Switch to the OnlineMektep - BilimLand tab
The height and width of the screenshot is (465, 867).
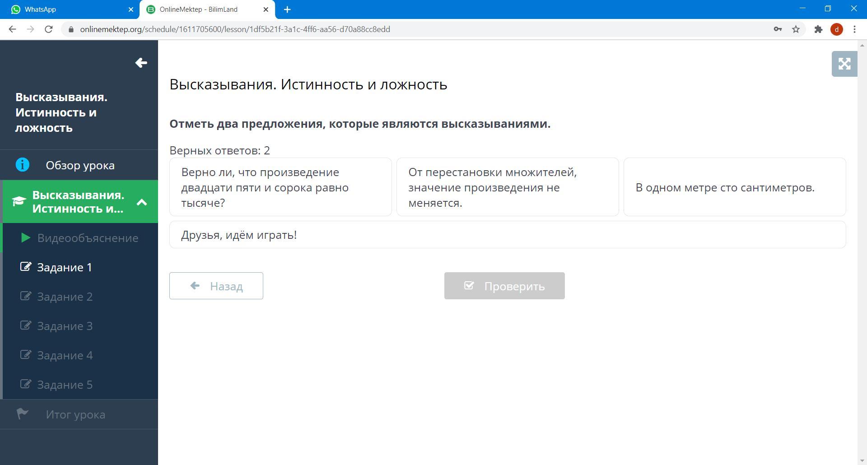pyautogui.click(x=207, y=9)
